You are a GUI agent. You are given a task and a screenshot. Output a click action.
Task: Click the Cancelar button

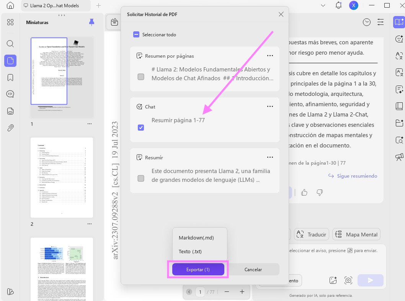click(x=253, y=269)
